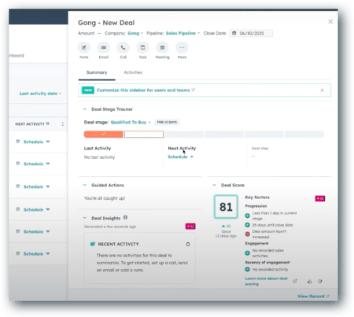The image size is (354, 317).
Task: Open the Last activity date filter
Action: [40, 94]
